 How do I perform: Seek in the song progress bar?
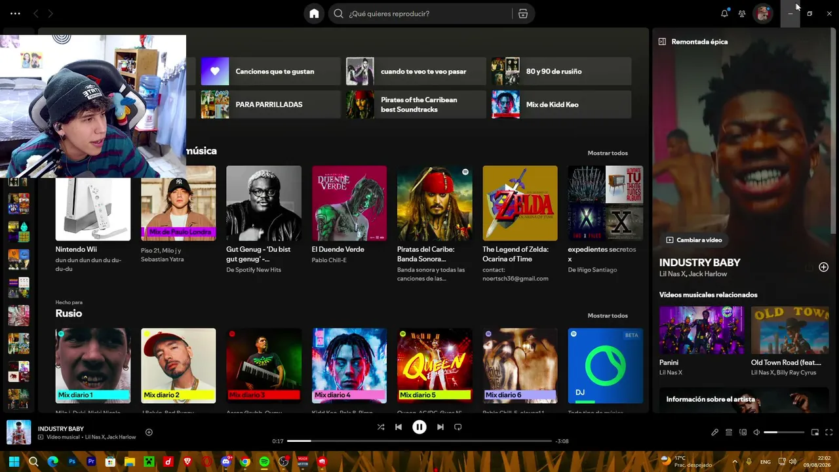[419, 441]
